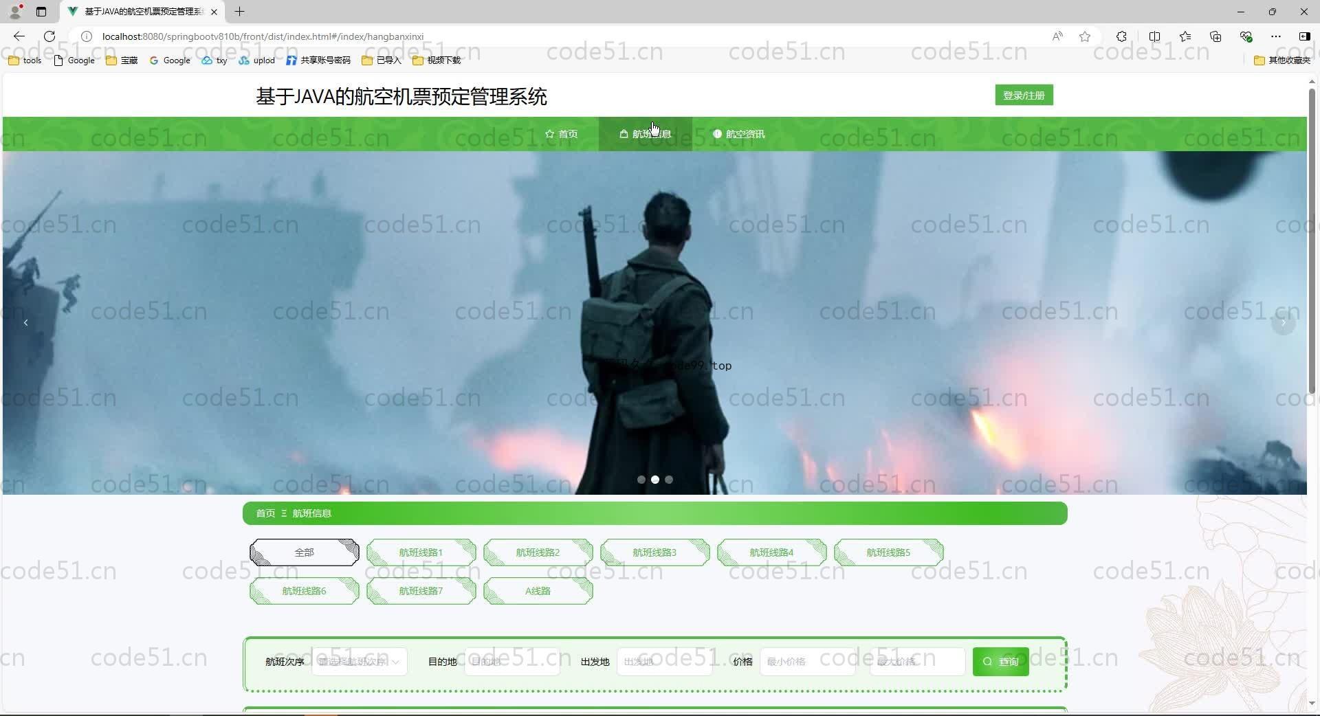Show previous carousel banner image

(x=26, y=323)
